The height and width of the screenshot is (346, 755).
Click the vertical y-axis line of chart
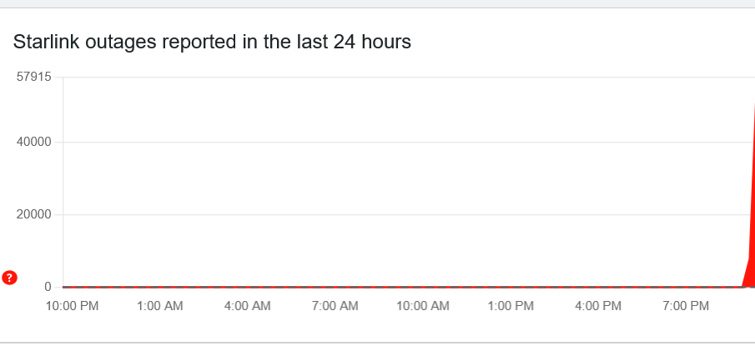coord(63,182)
